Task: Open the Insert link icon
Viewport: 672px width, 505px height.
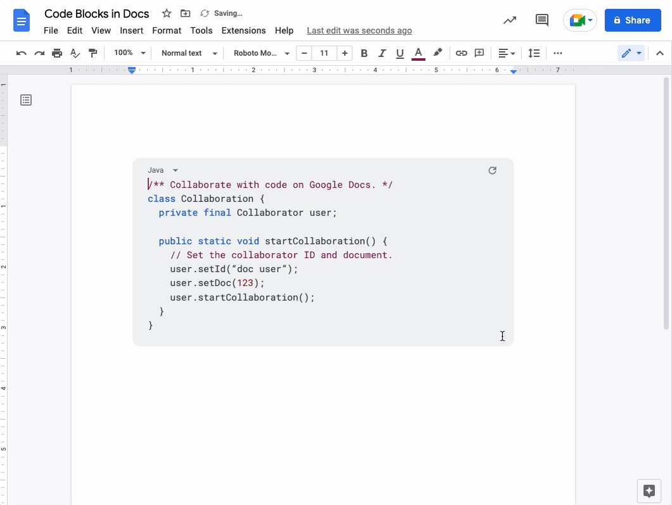Action: tap(461, 53)
